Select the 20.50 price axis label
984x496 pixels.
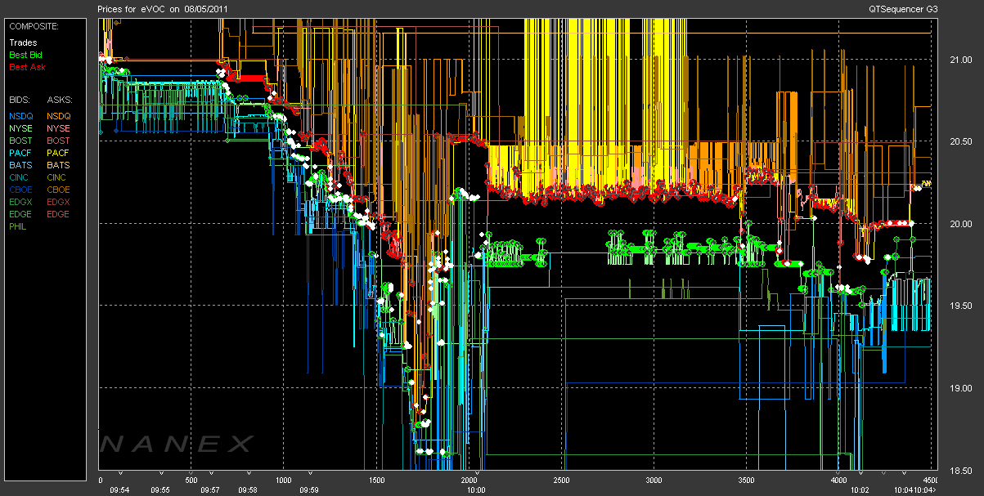tap(960, 141)
